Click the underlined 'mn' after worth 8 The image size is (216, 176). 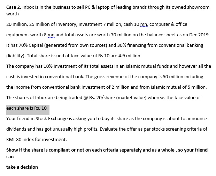[x=51, y=35]
